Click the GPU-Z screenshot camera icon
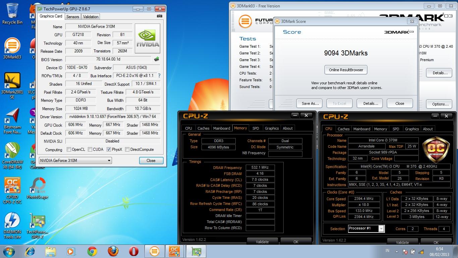The image size is (458, 258). click(x=160, y=16)
